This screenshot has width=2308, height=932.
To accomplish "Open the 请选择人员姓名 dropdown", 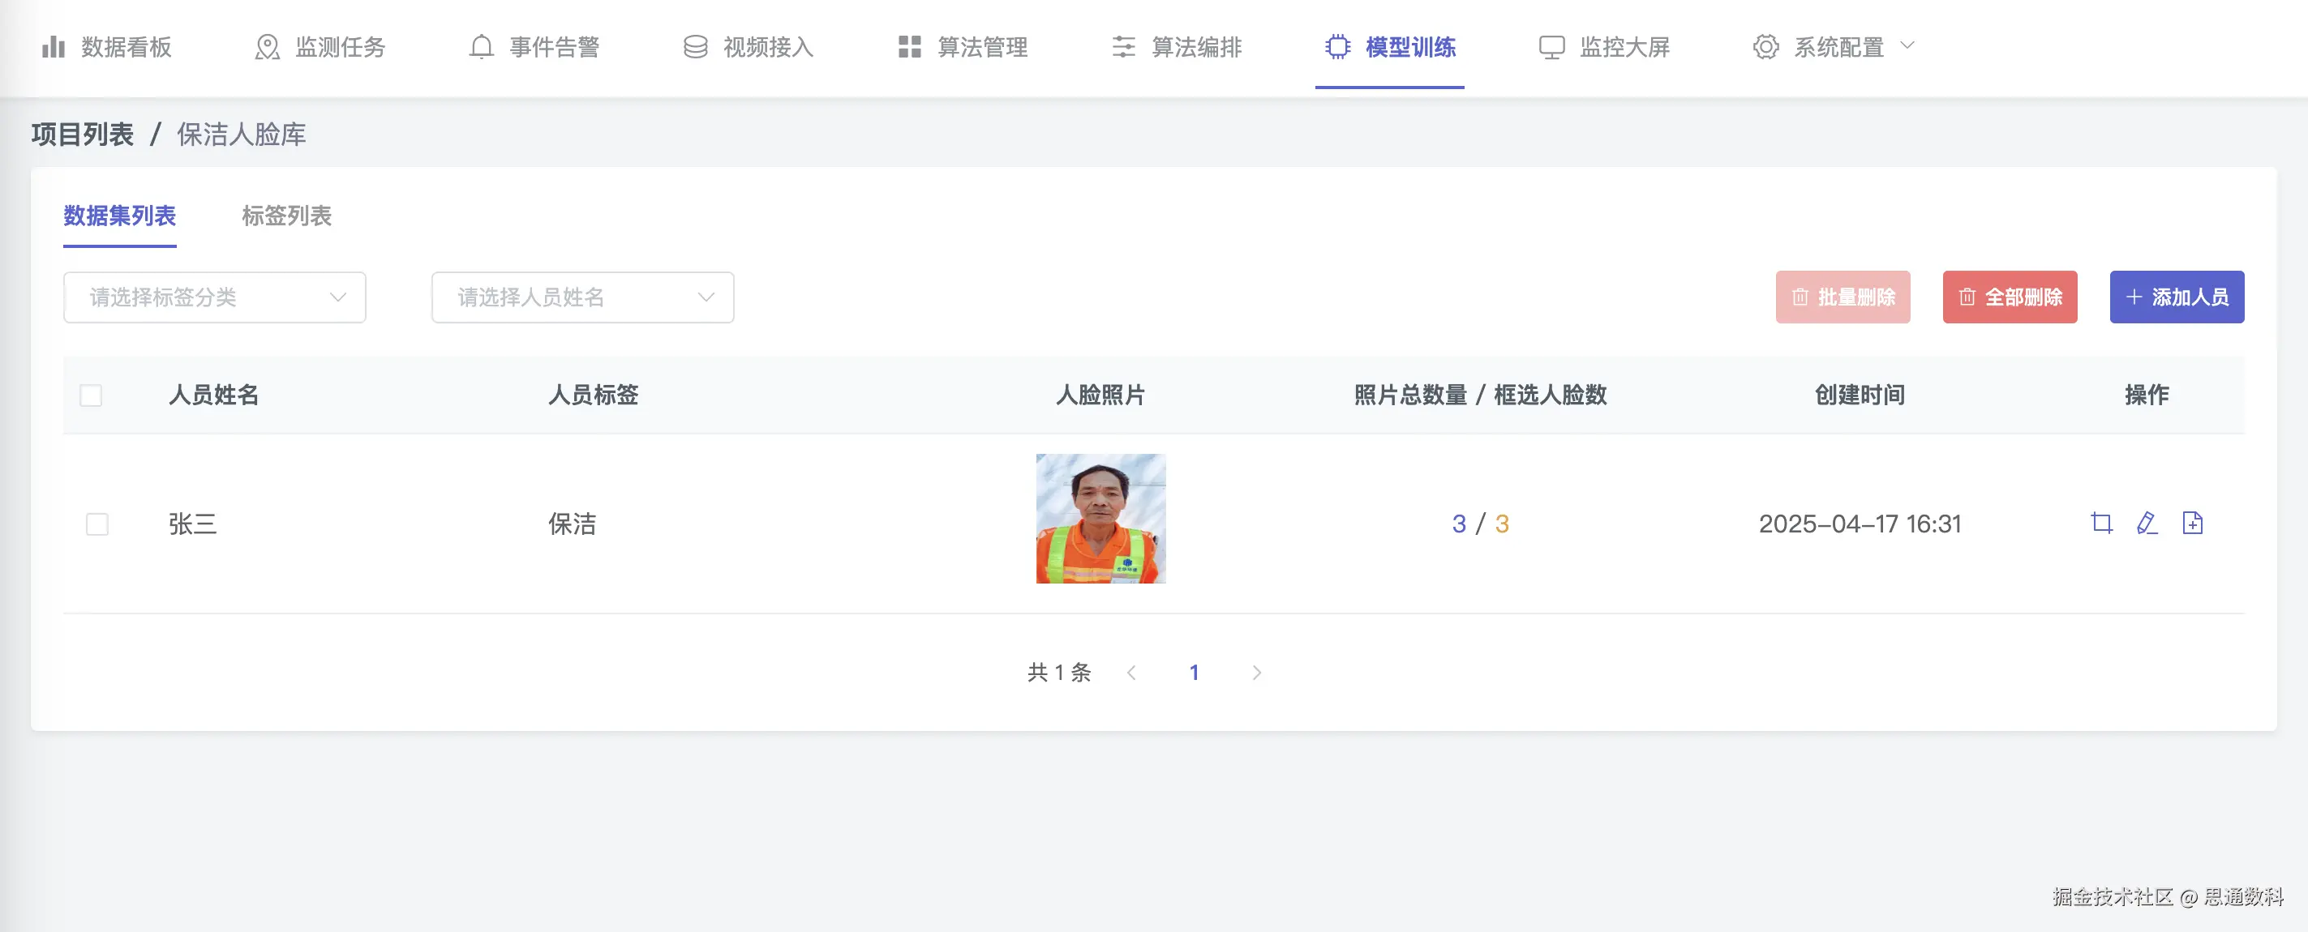I will [x=582, y=297].
